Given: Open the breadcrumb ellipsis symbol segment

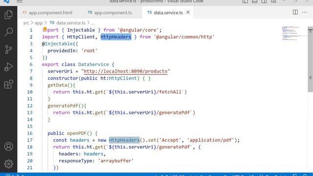Looking at the screenshot, I should tap(93, 23).
